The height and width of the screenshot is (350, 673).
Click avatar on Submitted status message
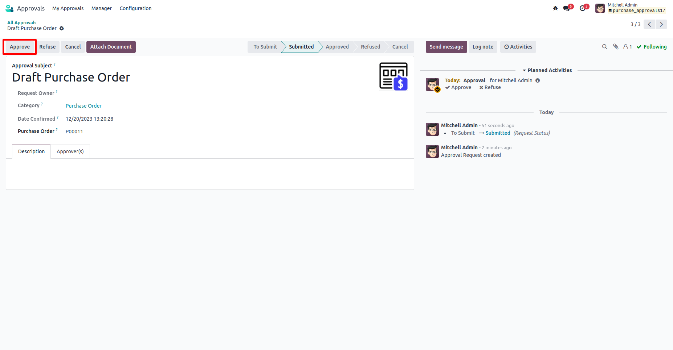coord(432,129)
